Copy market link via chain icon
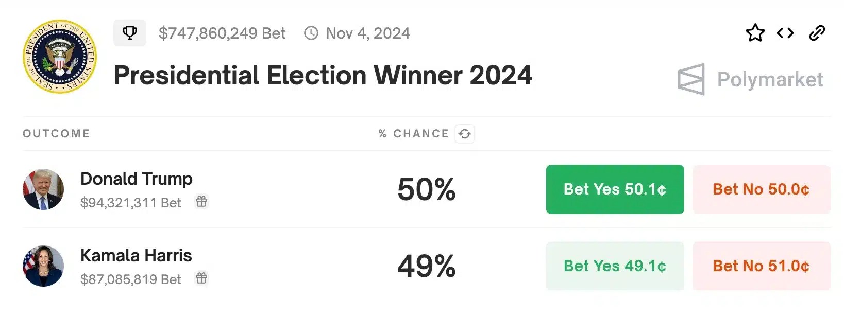The width and height of the screenshot is (844, 317). click(x=817, y=33)
